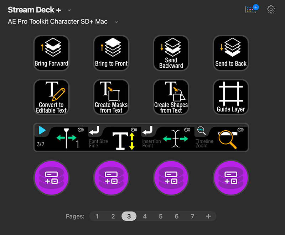The height and width of the screenshot is (235, 285).
Task: Activate the Send to Back key
Action: pyautogui.click(x=231, y=53)
